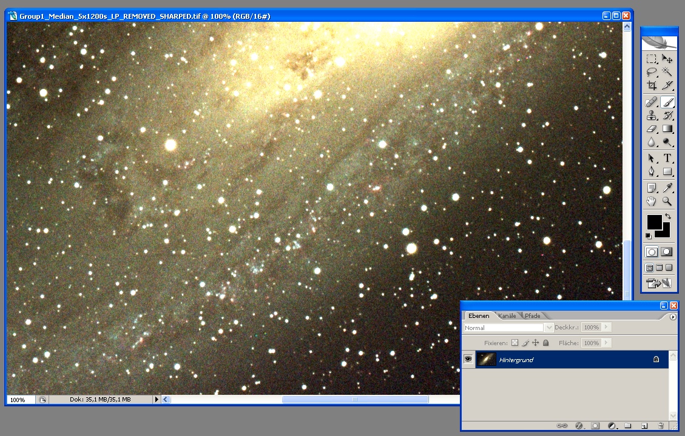The width and height of the screenshot is (685, 436).
Task: Toggle lock image pixels in Fixieren
Action: coord(525,343)
